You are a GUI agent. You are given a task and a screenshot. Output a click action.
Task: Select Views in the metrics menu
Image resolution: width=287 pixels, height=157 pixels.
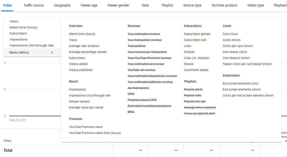(x=14, y=21)
